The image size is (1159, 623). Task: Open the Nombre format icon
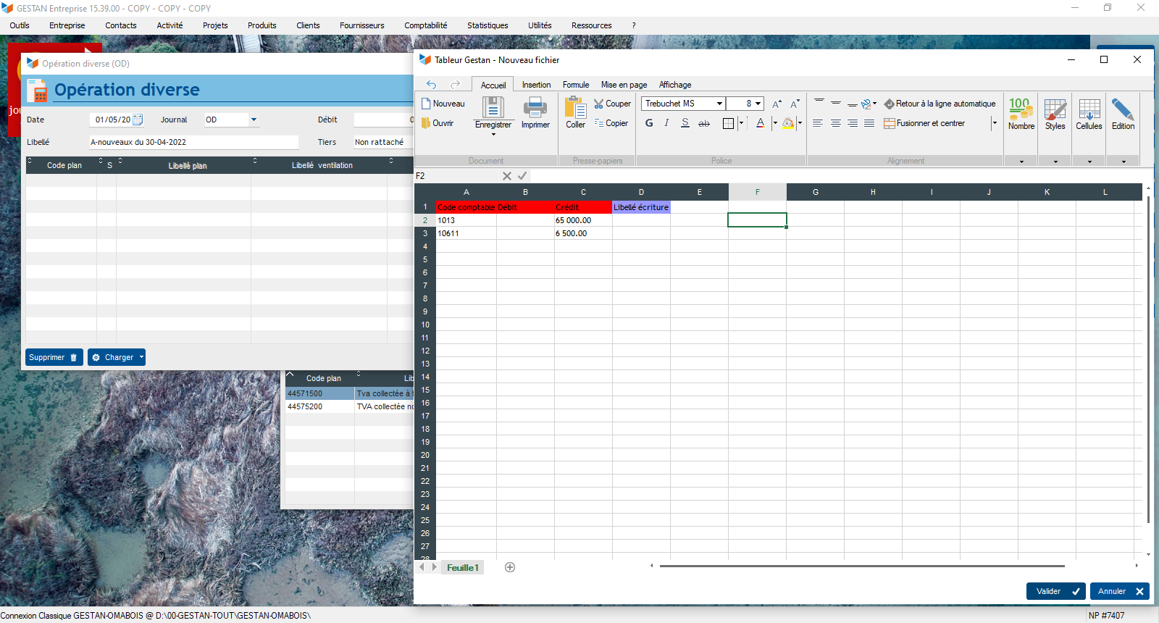click(x=1021, y=109)
